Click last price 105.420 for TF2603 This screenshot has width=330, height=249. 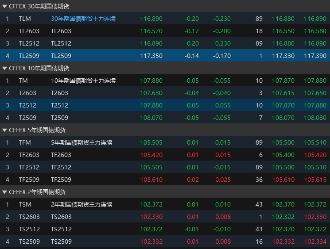tap(151, 155)
